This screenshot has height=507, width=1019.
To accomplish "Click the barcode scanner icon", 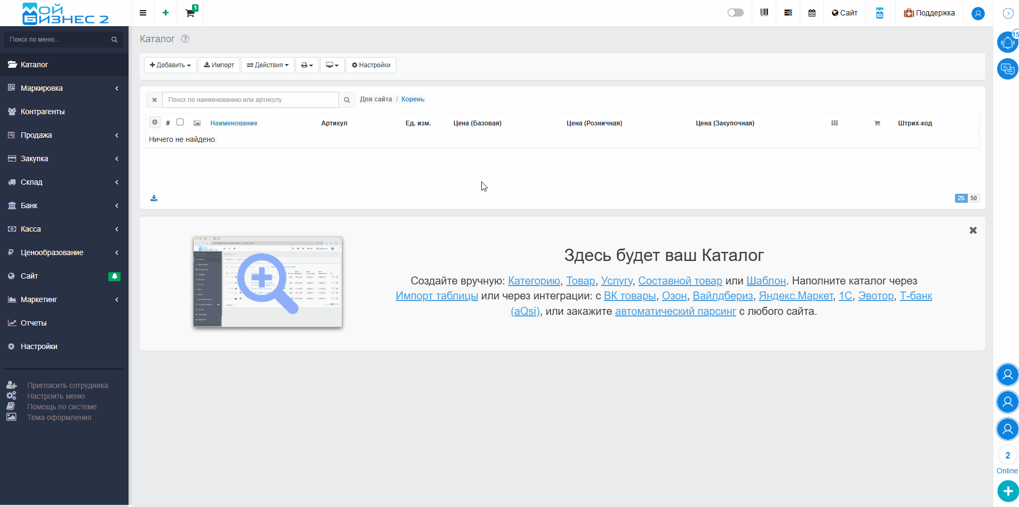I will pos(764,13).
